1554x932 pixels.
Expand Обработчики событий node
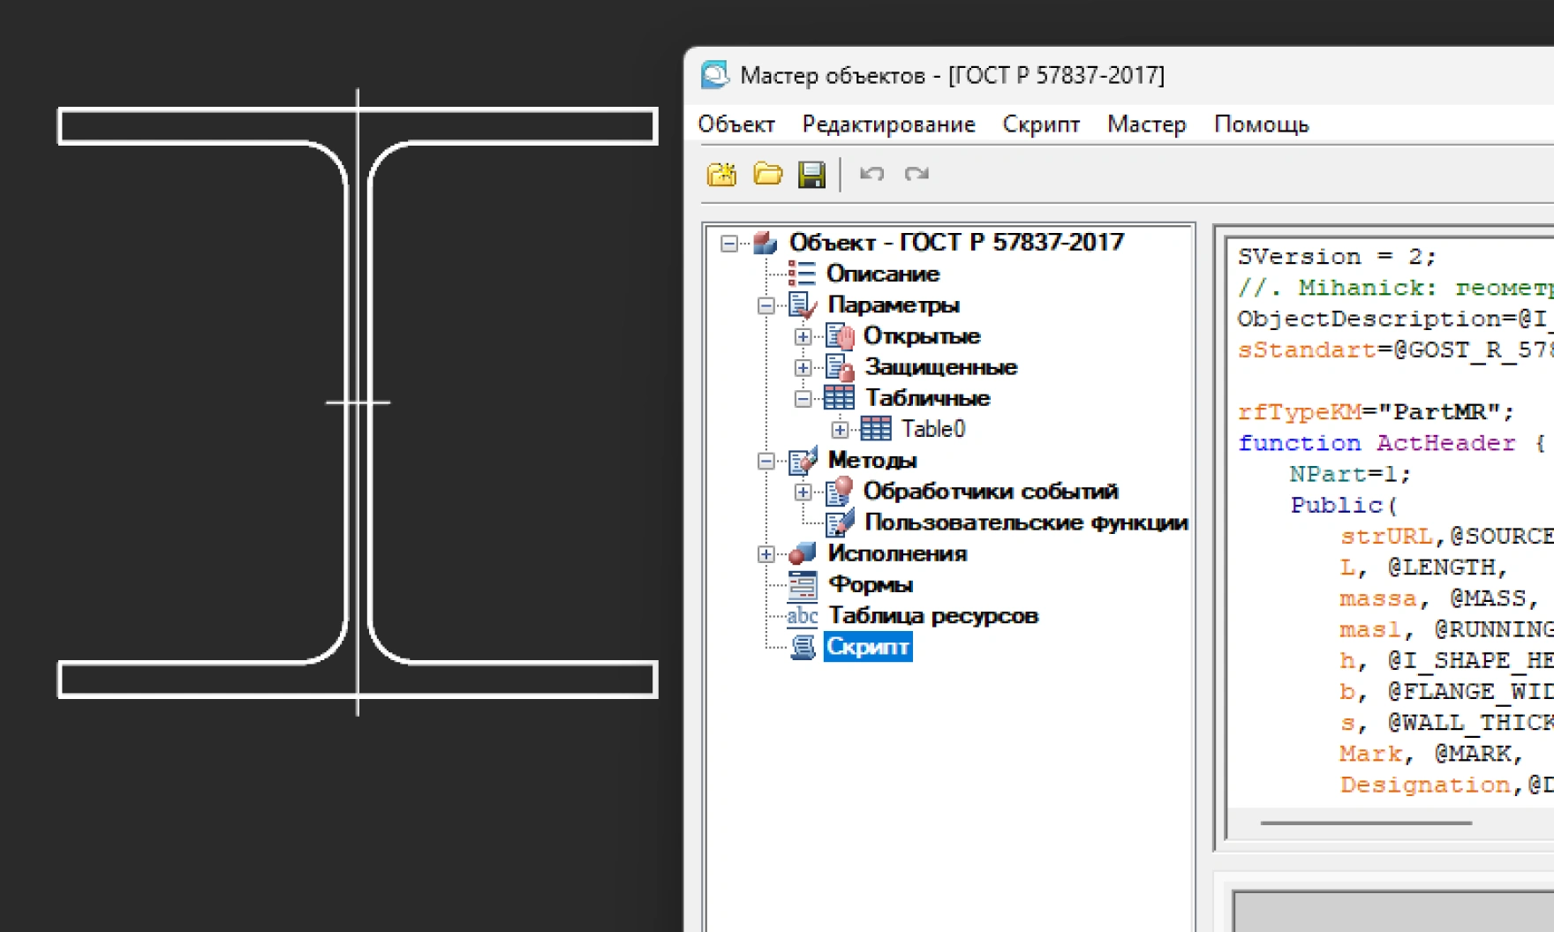(803, 492)
